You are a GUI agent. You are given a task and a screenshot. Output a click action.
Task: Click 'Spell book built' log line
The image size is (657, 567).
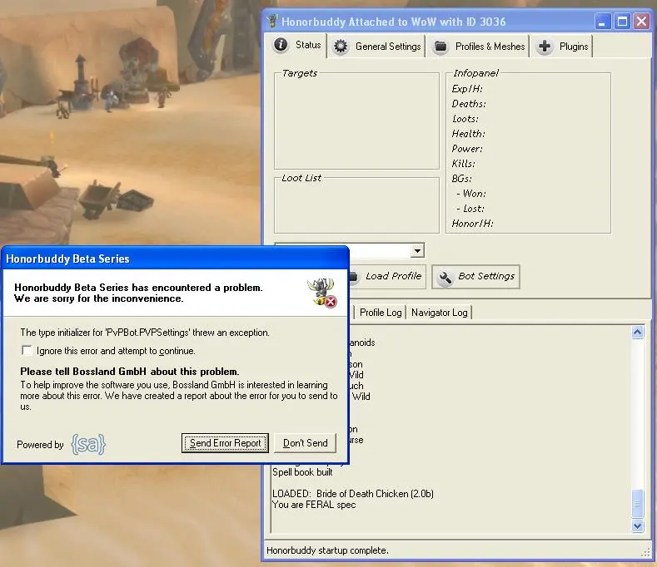(x=302, y=472)
